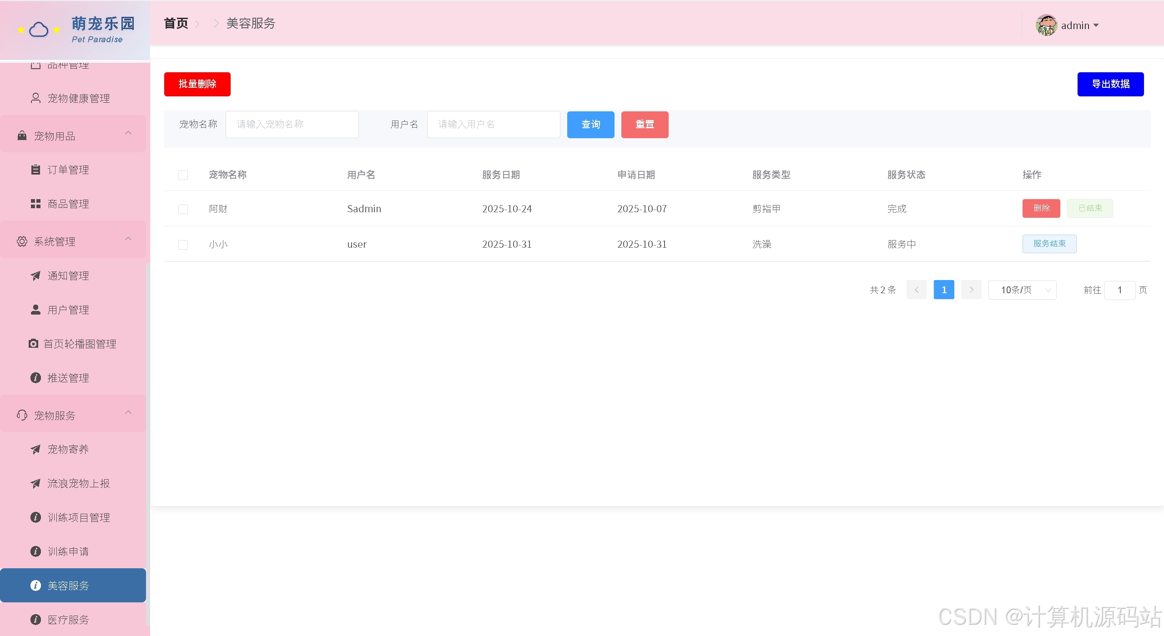Toggle the select-all header checkbox
1164x636 pixels.
[183, 175]
